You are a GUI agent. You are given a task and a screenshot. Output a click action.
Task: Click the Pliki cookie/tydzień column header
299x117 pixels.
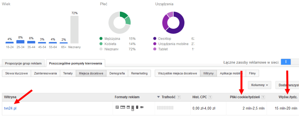[245, 97]
